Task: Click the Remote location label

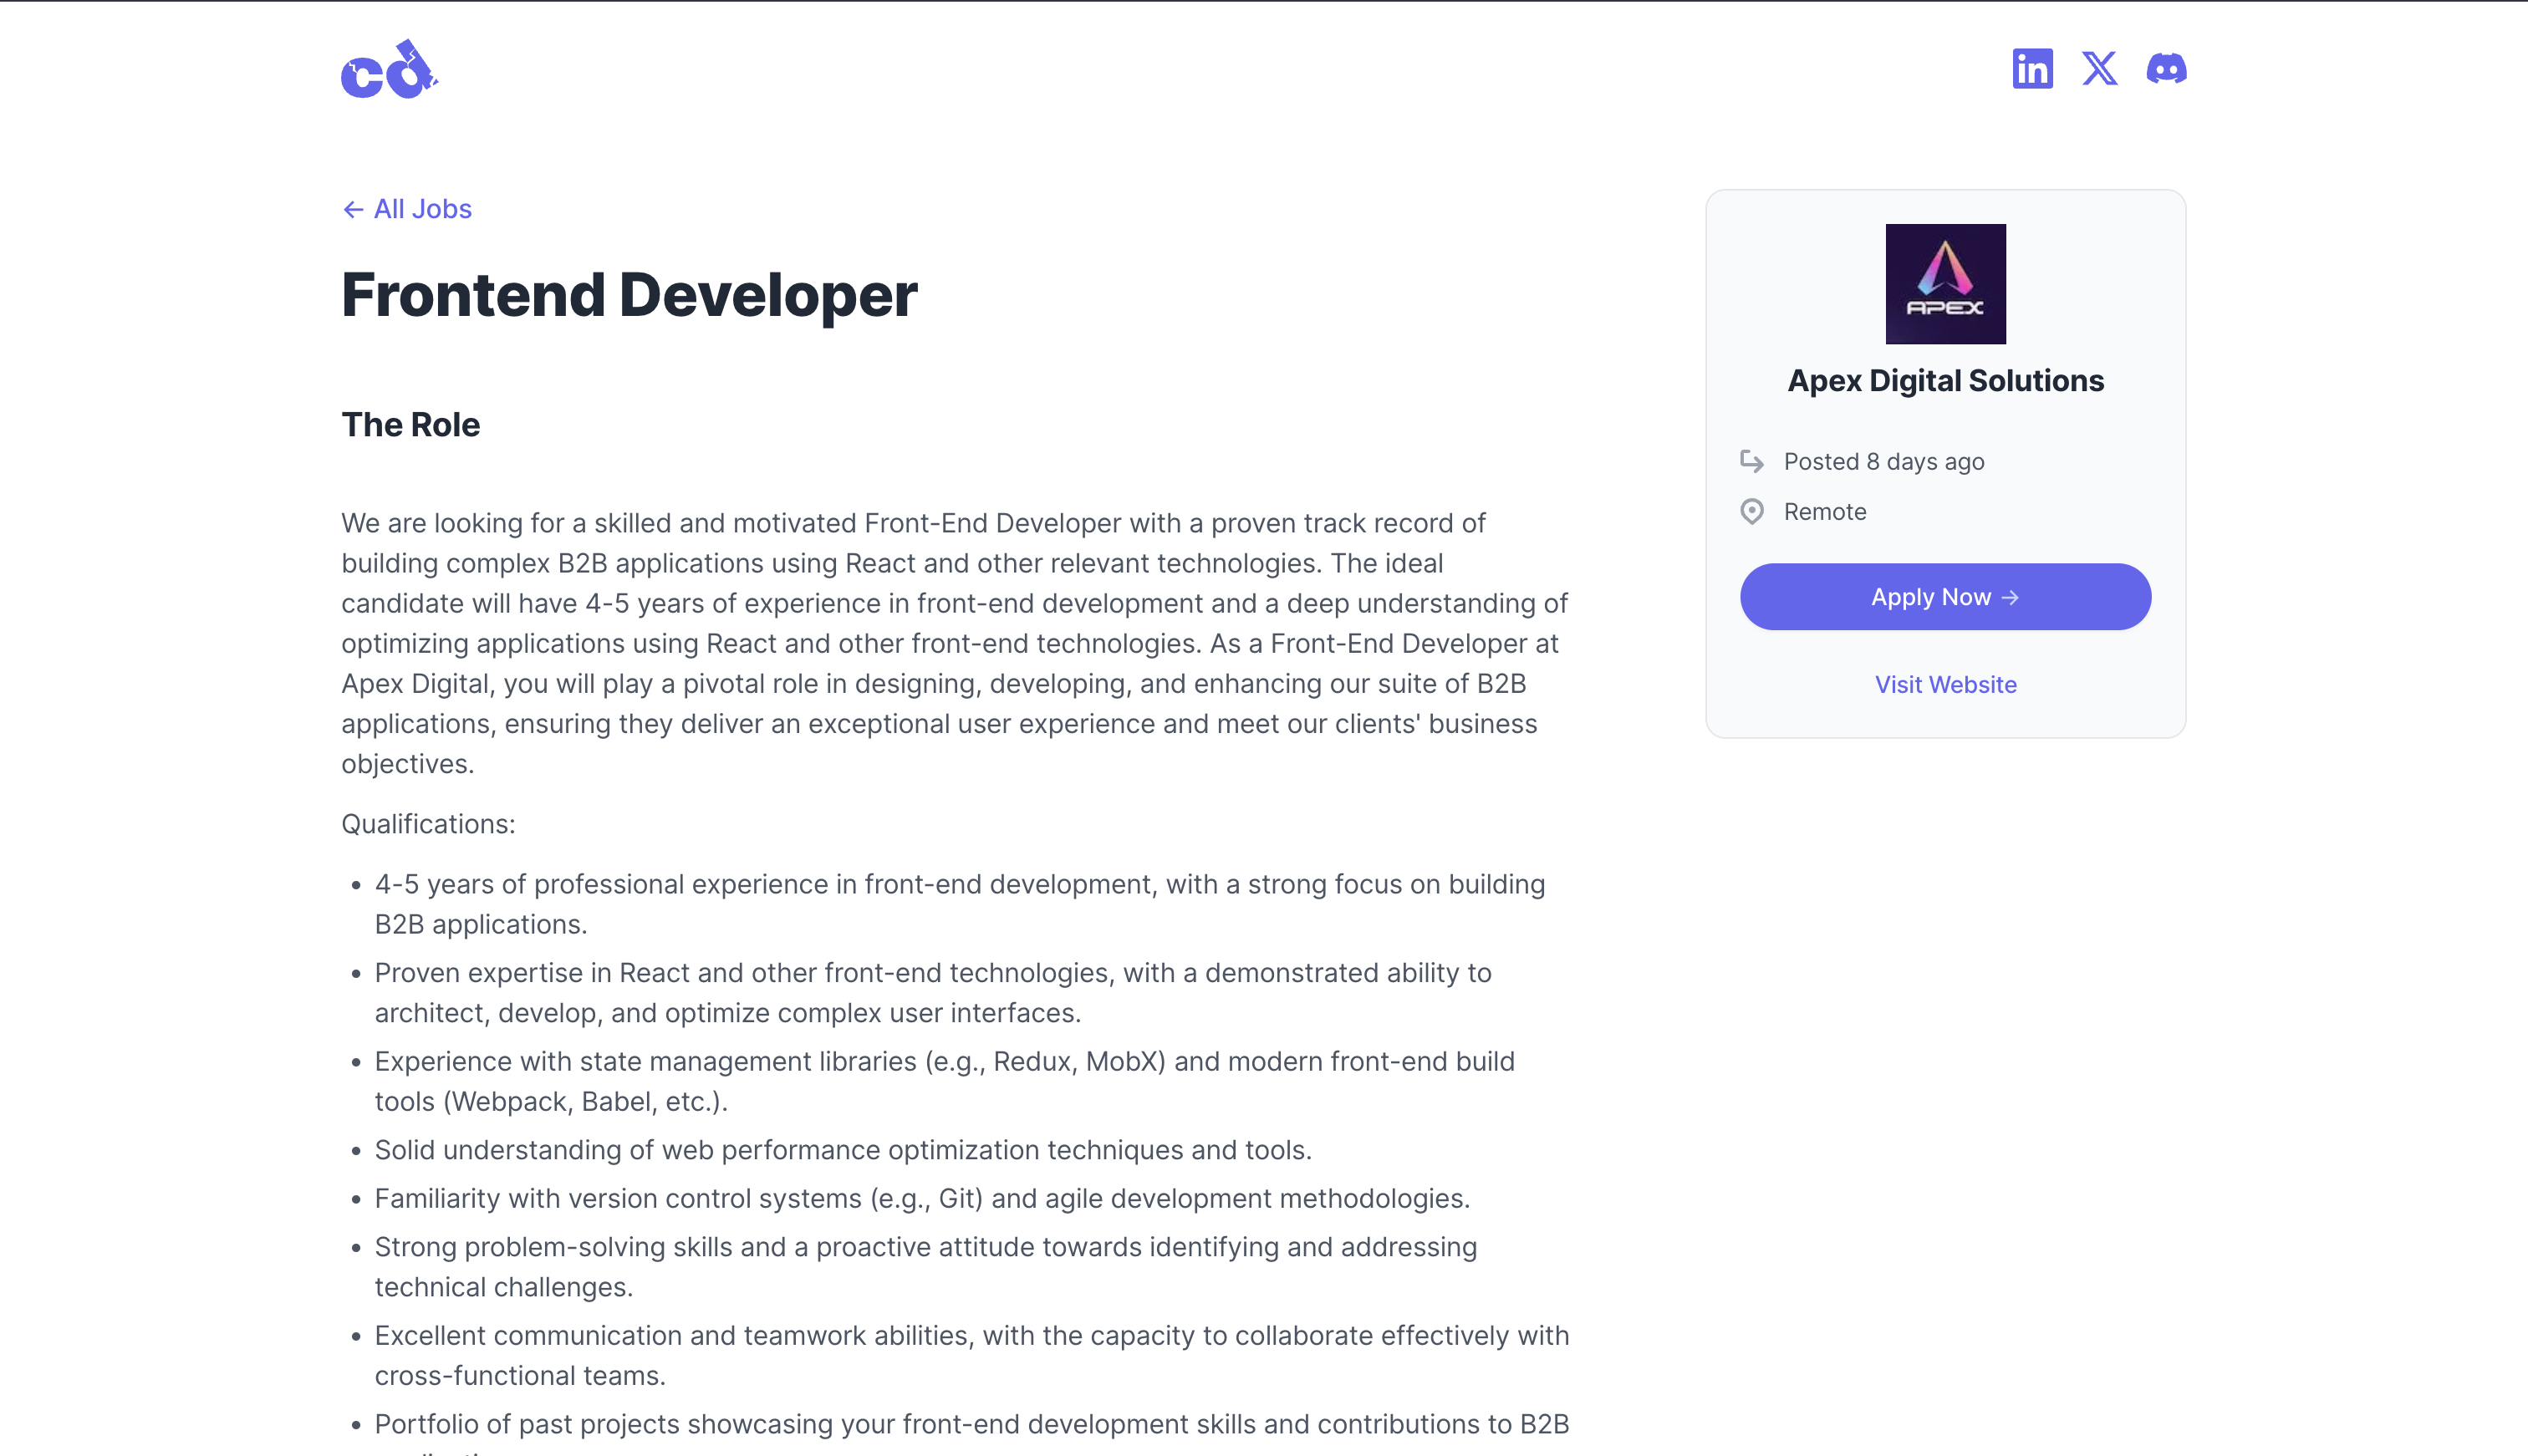Action: pos(1825,512)
